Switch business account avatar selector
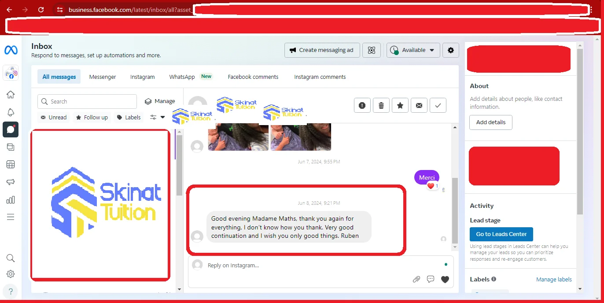Image resolution: width=604 pixels, height=303 pixels. click(x=11, y=73)
